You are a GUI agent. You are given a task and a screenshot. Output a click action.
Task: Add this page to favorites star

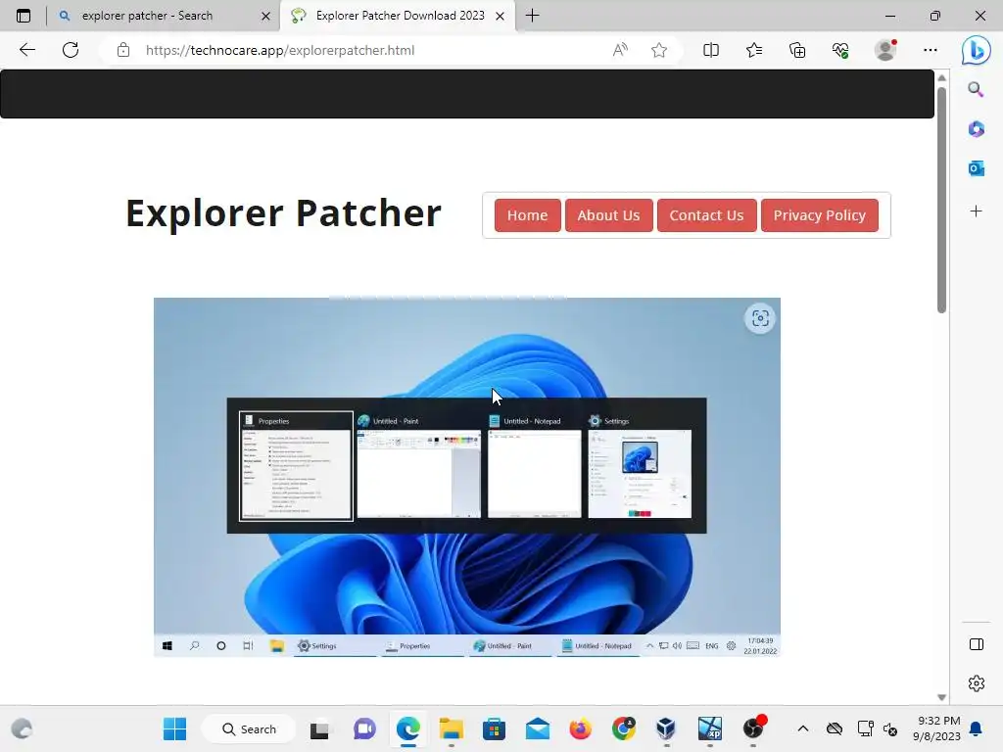[659, 50]
